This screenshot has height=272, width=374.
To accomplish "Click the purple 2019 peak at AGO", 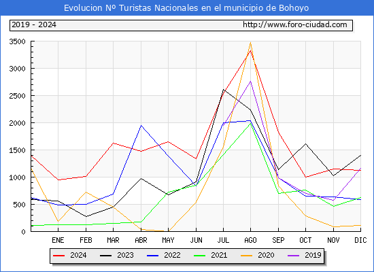I will 250,82.
